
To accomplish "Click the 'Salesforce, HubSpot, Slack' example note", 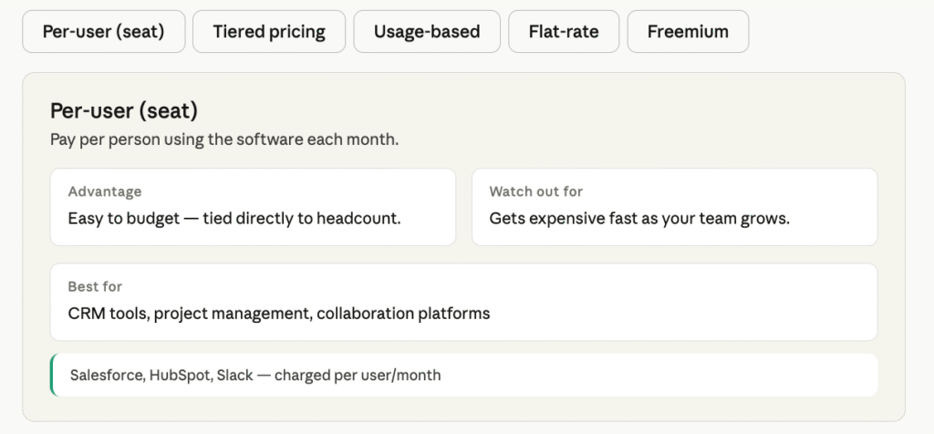I will click(x=464, y=375).
